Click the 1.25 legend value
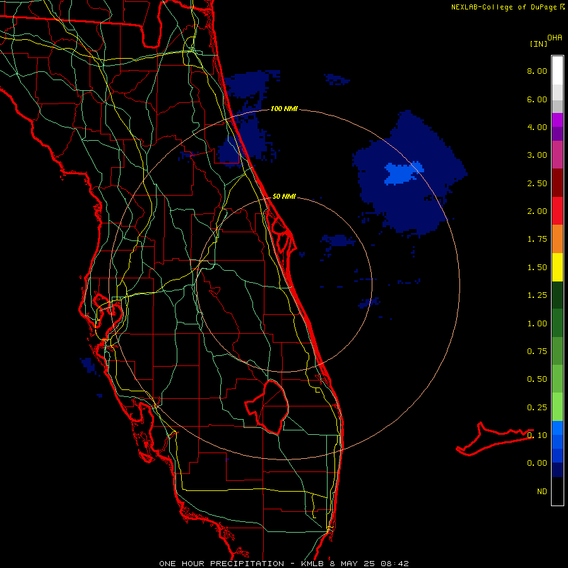Viewport: 568px width, 568px height. (537, 295)
